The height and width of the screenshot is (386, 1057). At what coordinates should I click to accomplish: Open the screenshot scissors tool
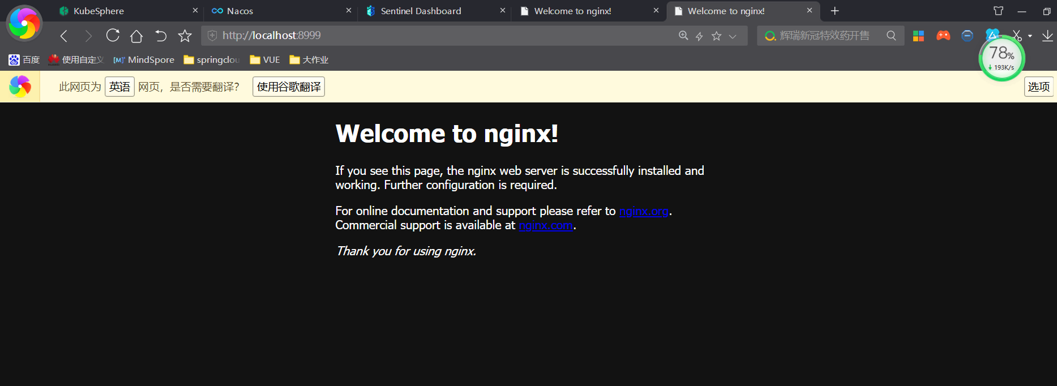pyautogui.click(x=1017, y=36)
